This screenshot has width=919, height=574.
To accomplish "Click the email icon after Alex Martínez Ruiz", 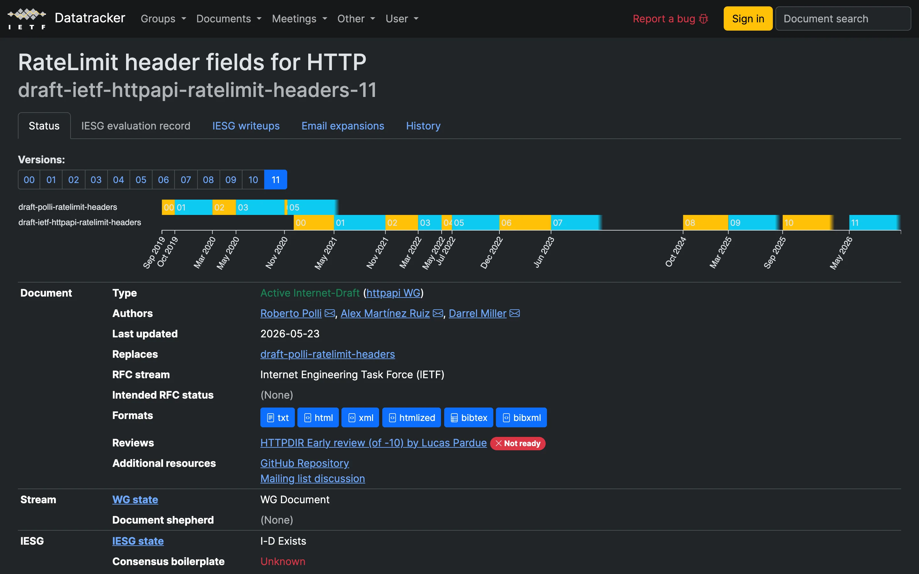I will pos(438,313).
